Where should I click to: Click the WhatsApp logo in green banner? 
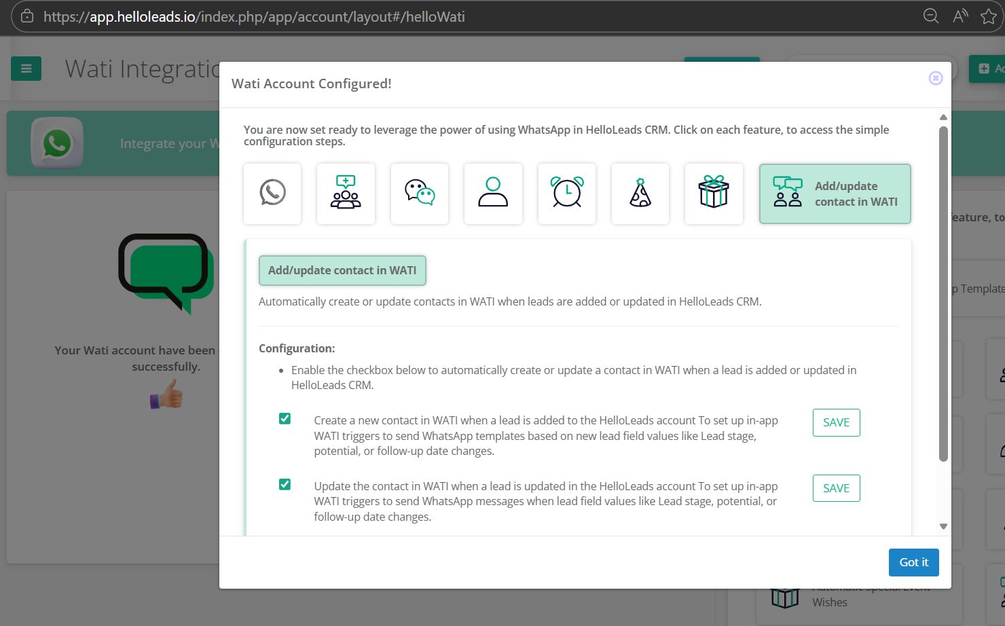pyautogui.click(x=57, y=143)
